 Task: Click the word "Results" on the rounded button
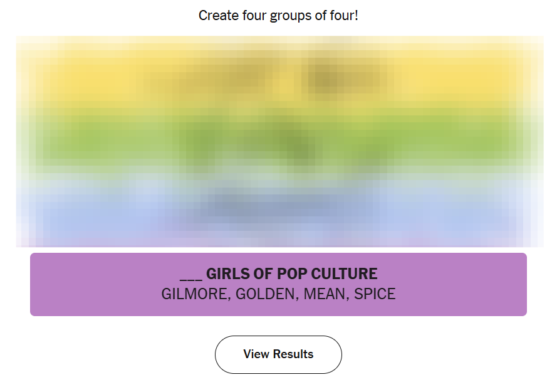coord(293,354)
